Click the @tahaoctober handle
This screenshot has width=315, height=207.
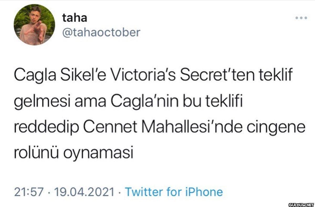(x=101, y=33)
